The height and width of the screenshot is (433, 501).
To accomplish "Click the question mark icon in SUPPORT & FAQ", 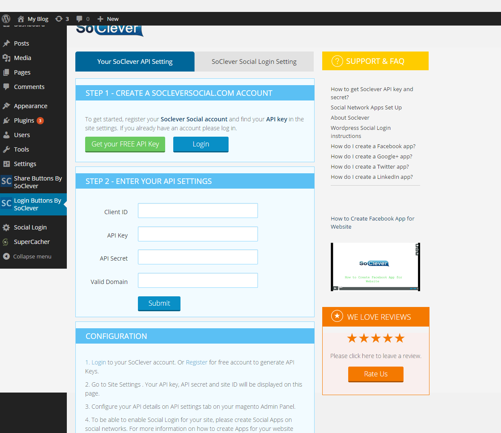I will click(337, 61).
